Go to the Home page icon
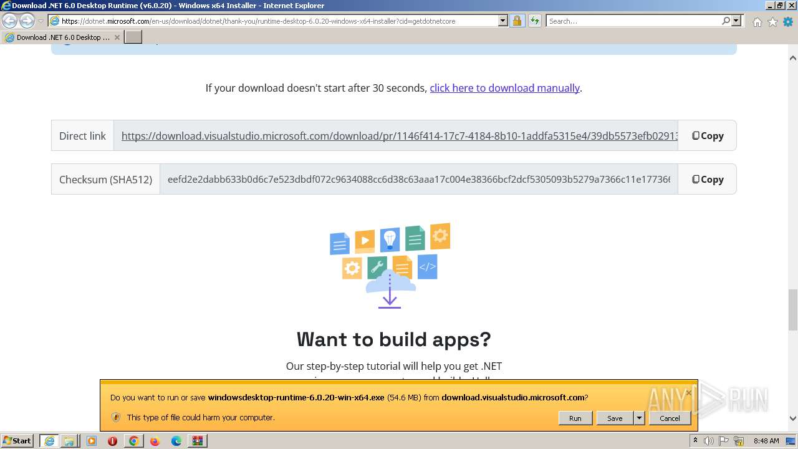The width and height of the screenshot is (798, 449). coord(757,22)
